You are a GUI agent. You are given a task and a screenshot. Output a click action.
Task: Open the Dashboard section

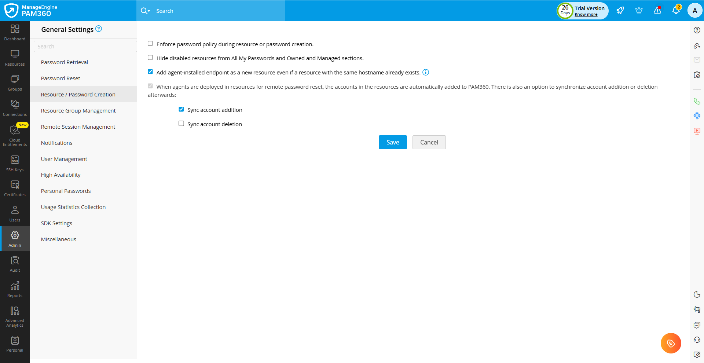click(15, 32)
